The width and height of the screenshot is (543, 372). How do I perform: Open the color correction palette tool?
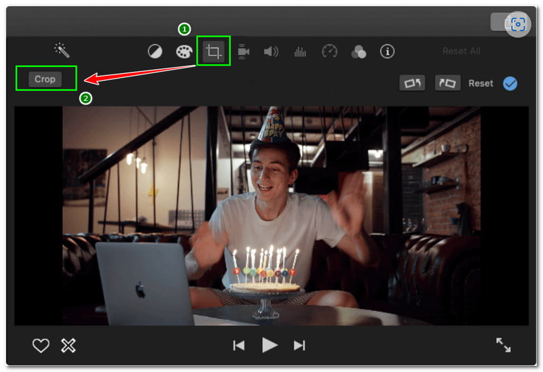pyautogui.click(x=184, y=52)
